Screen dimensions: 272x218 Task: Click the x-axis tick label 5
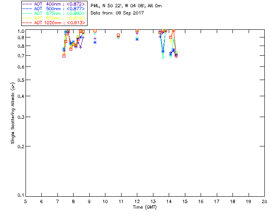pyautogui.click(x=25, y=201)
